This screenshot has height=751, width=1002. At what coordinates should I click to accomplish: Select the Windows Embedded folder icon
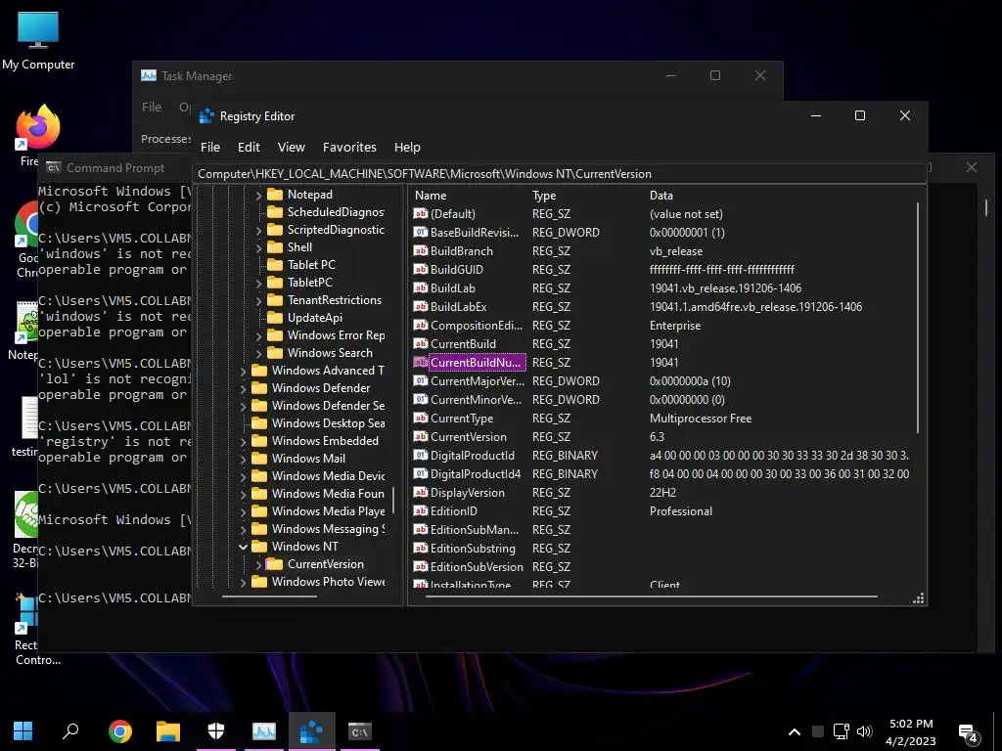(259, 441)
